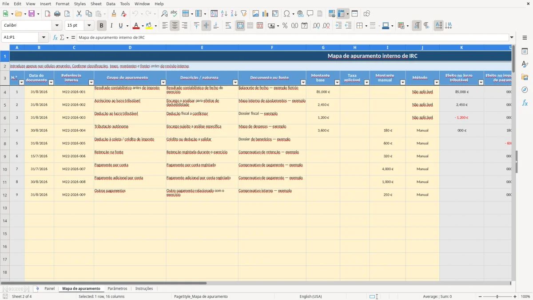
Task: Click the AutoFilter funnel icon
Action: pyautogui.click(x=243, y=14)
